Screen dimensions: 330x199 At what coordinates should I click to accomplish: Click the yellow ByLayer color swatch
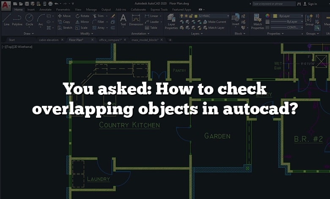(275, 16)
